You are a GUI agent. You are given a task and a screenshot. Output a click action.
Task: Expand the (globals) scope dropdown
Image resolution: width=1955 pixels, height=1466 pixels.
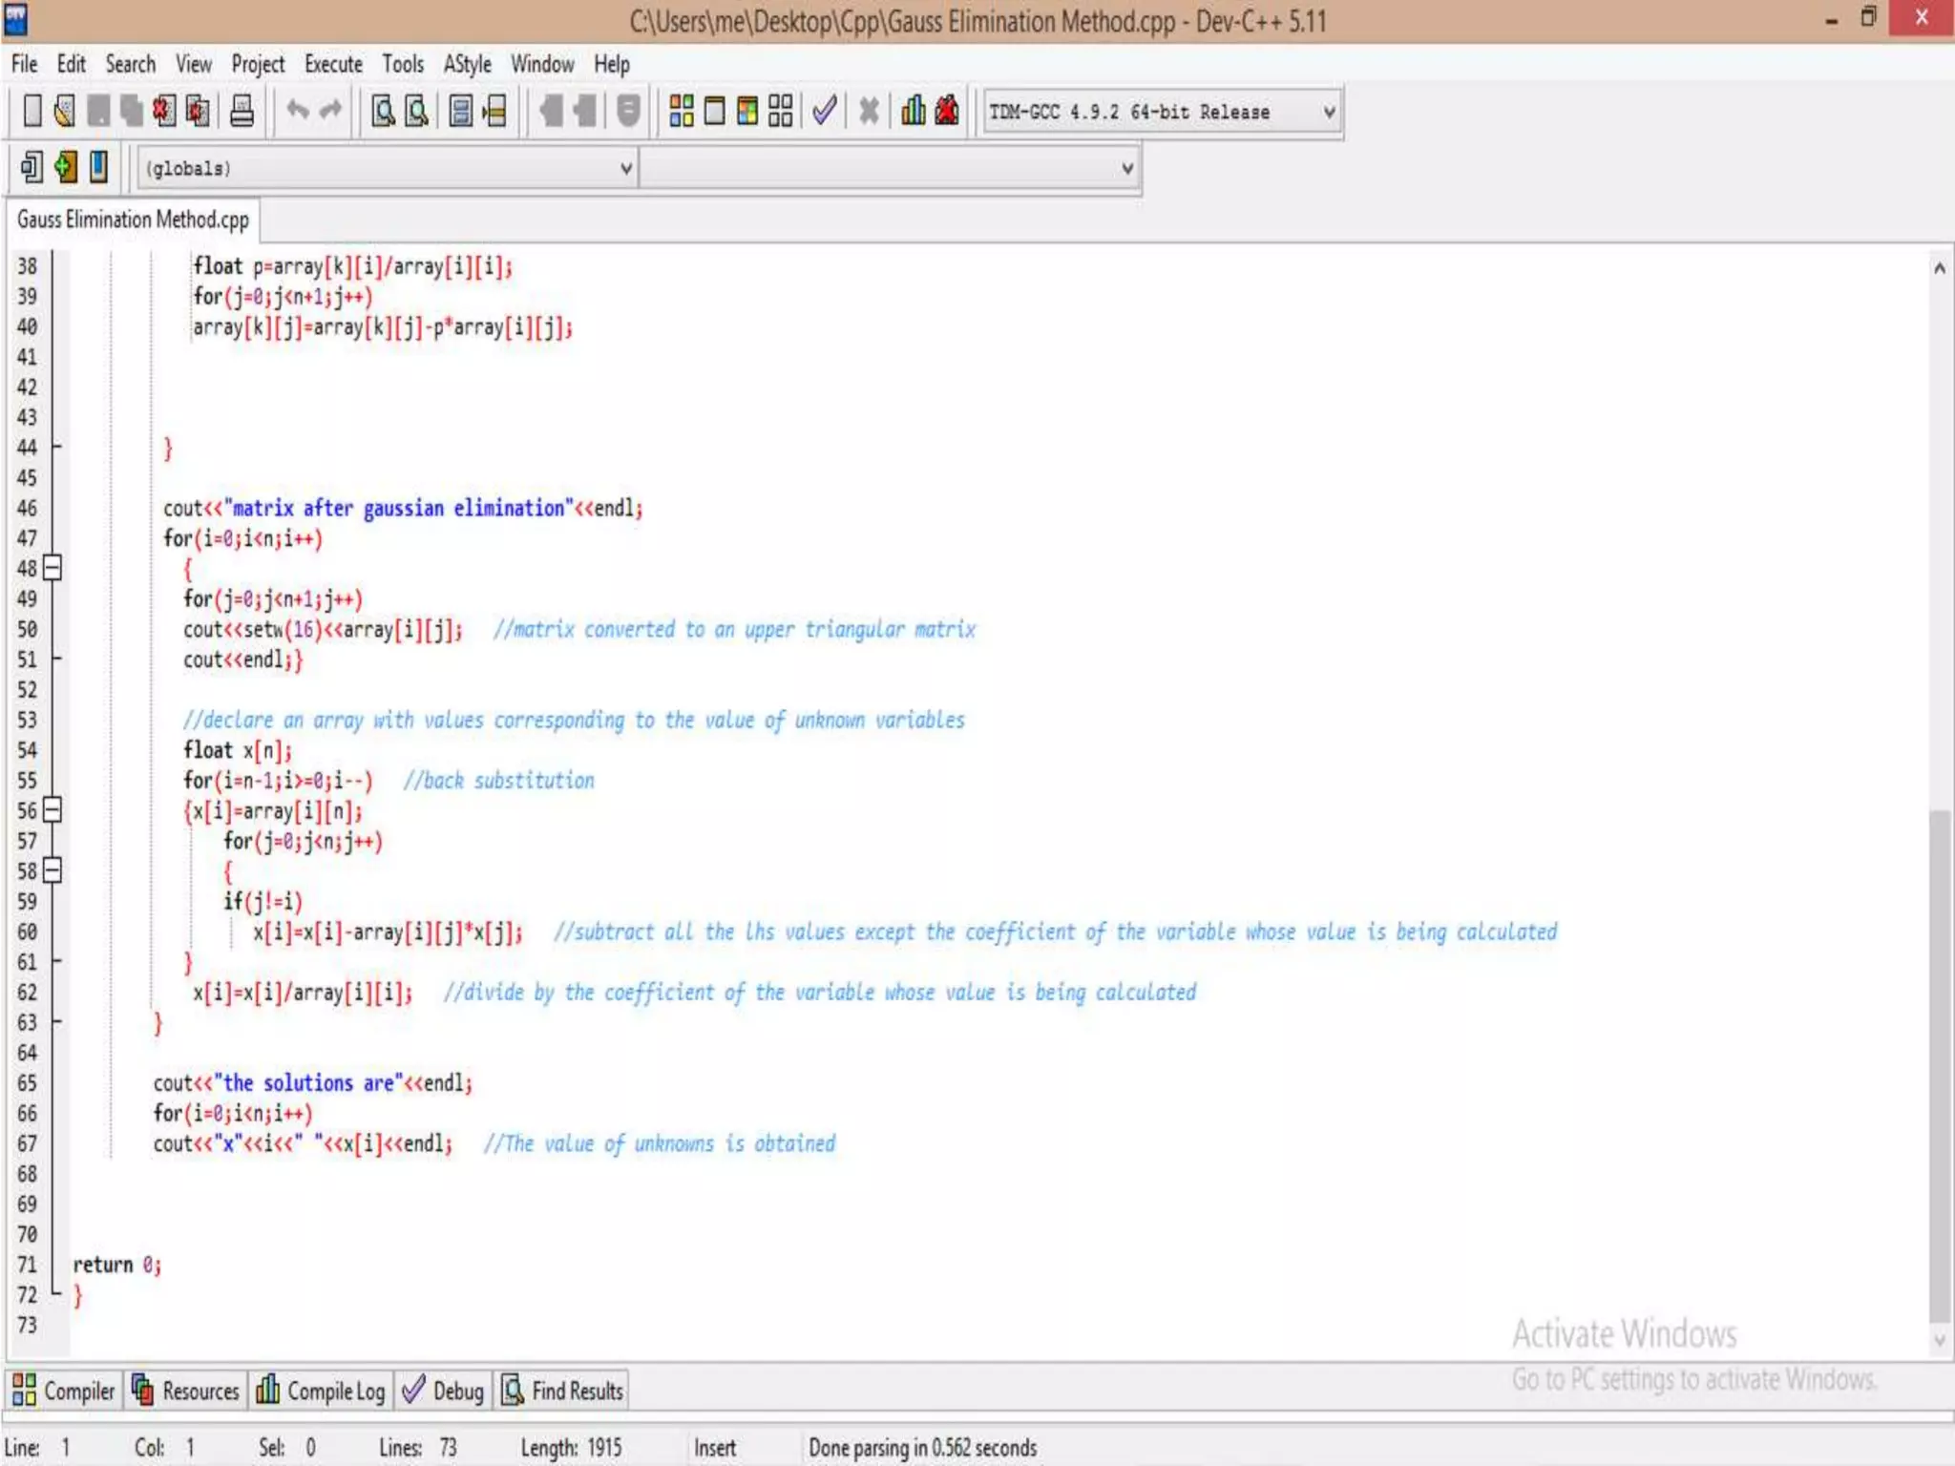625,169
